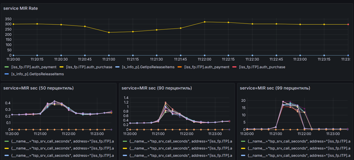Open the service MIR Rate panel title menu
354x160 pixels.
[x=21, y=9]
